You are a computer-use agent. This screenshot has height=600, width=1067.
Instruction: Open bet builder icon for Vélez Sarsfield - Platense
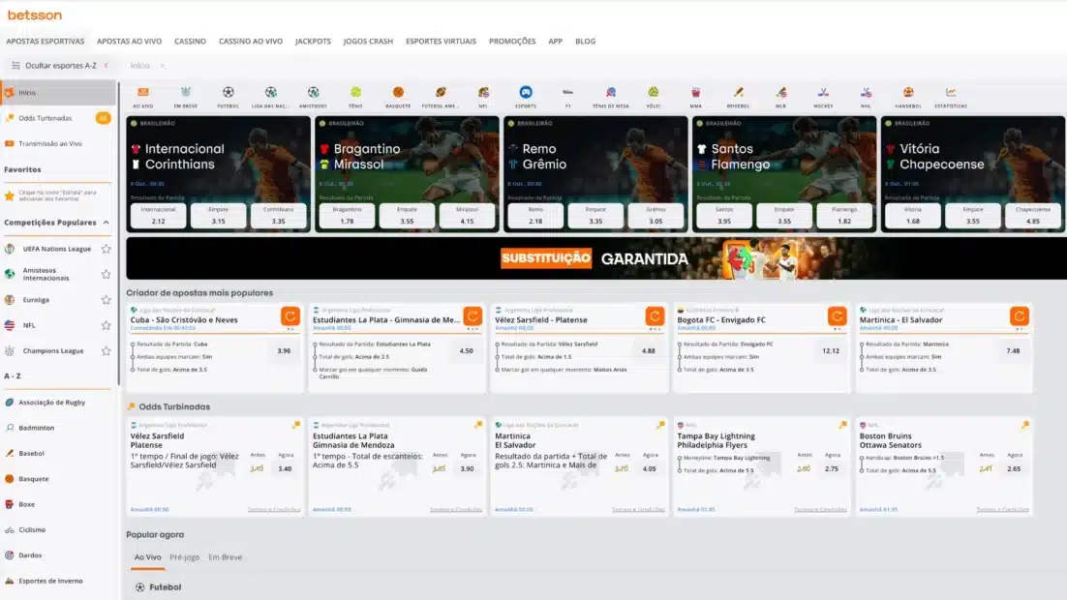pyautogui.click(x=655, y=316)
